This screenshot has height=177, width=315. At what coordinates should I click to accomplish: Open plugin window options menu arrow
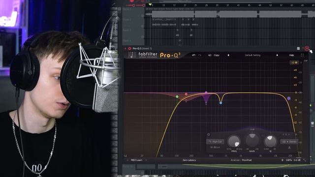point(126,49)
